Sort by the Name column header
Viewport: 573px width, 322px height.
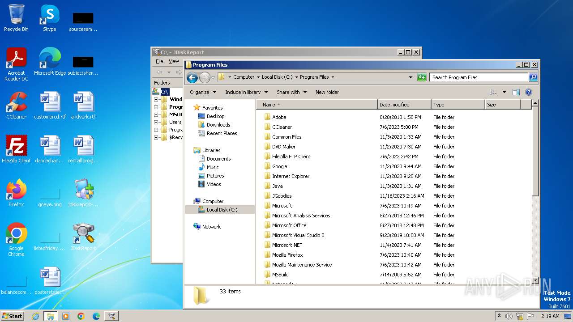pyautogui.click(x=317, y=105)
